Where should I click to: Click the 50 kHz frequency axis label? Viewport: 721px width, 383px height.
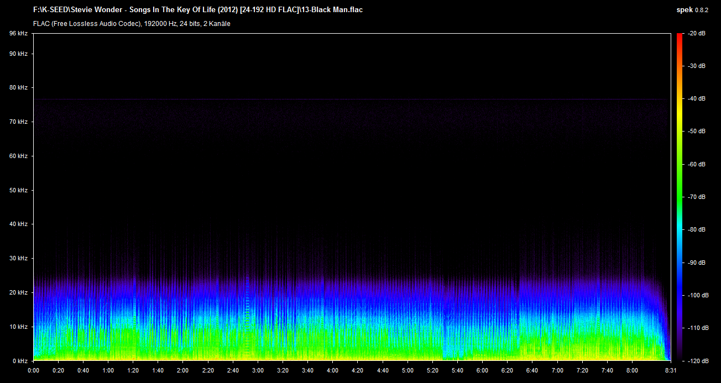pyautogui.click(x=18, y=190)
